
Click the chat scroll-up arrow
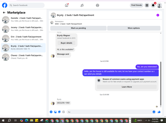[161, 33]
